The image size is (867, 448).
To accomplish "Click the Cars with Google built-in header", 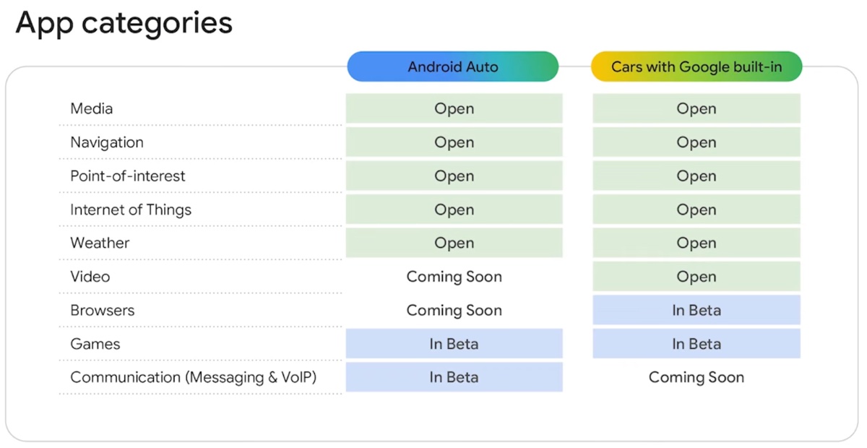I will [x=696, y=66].
